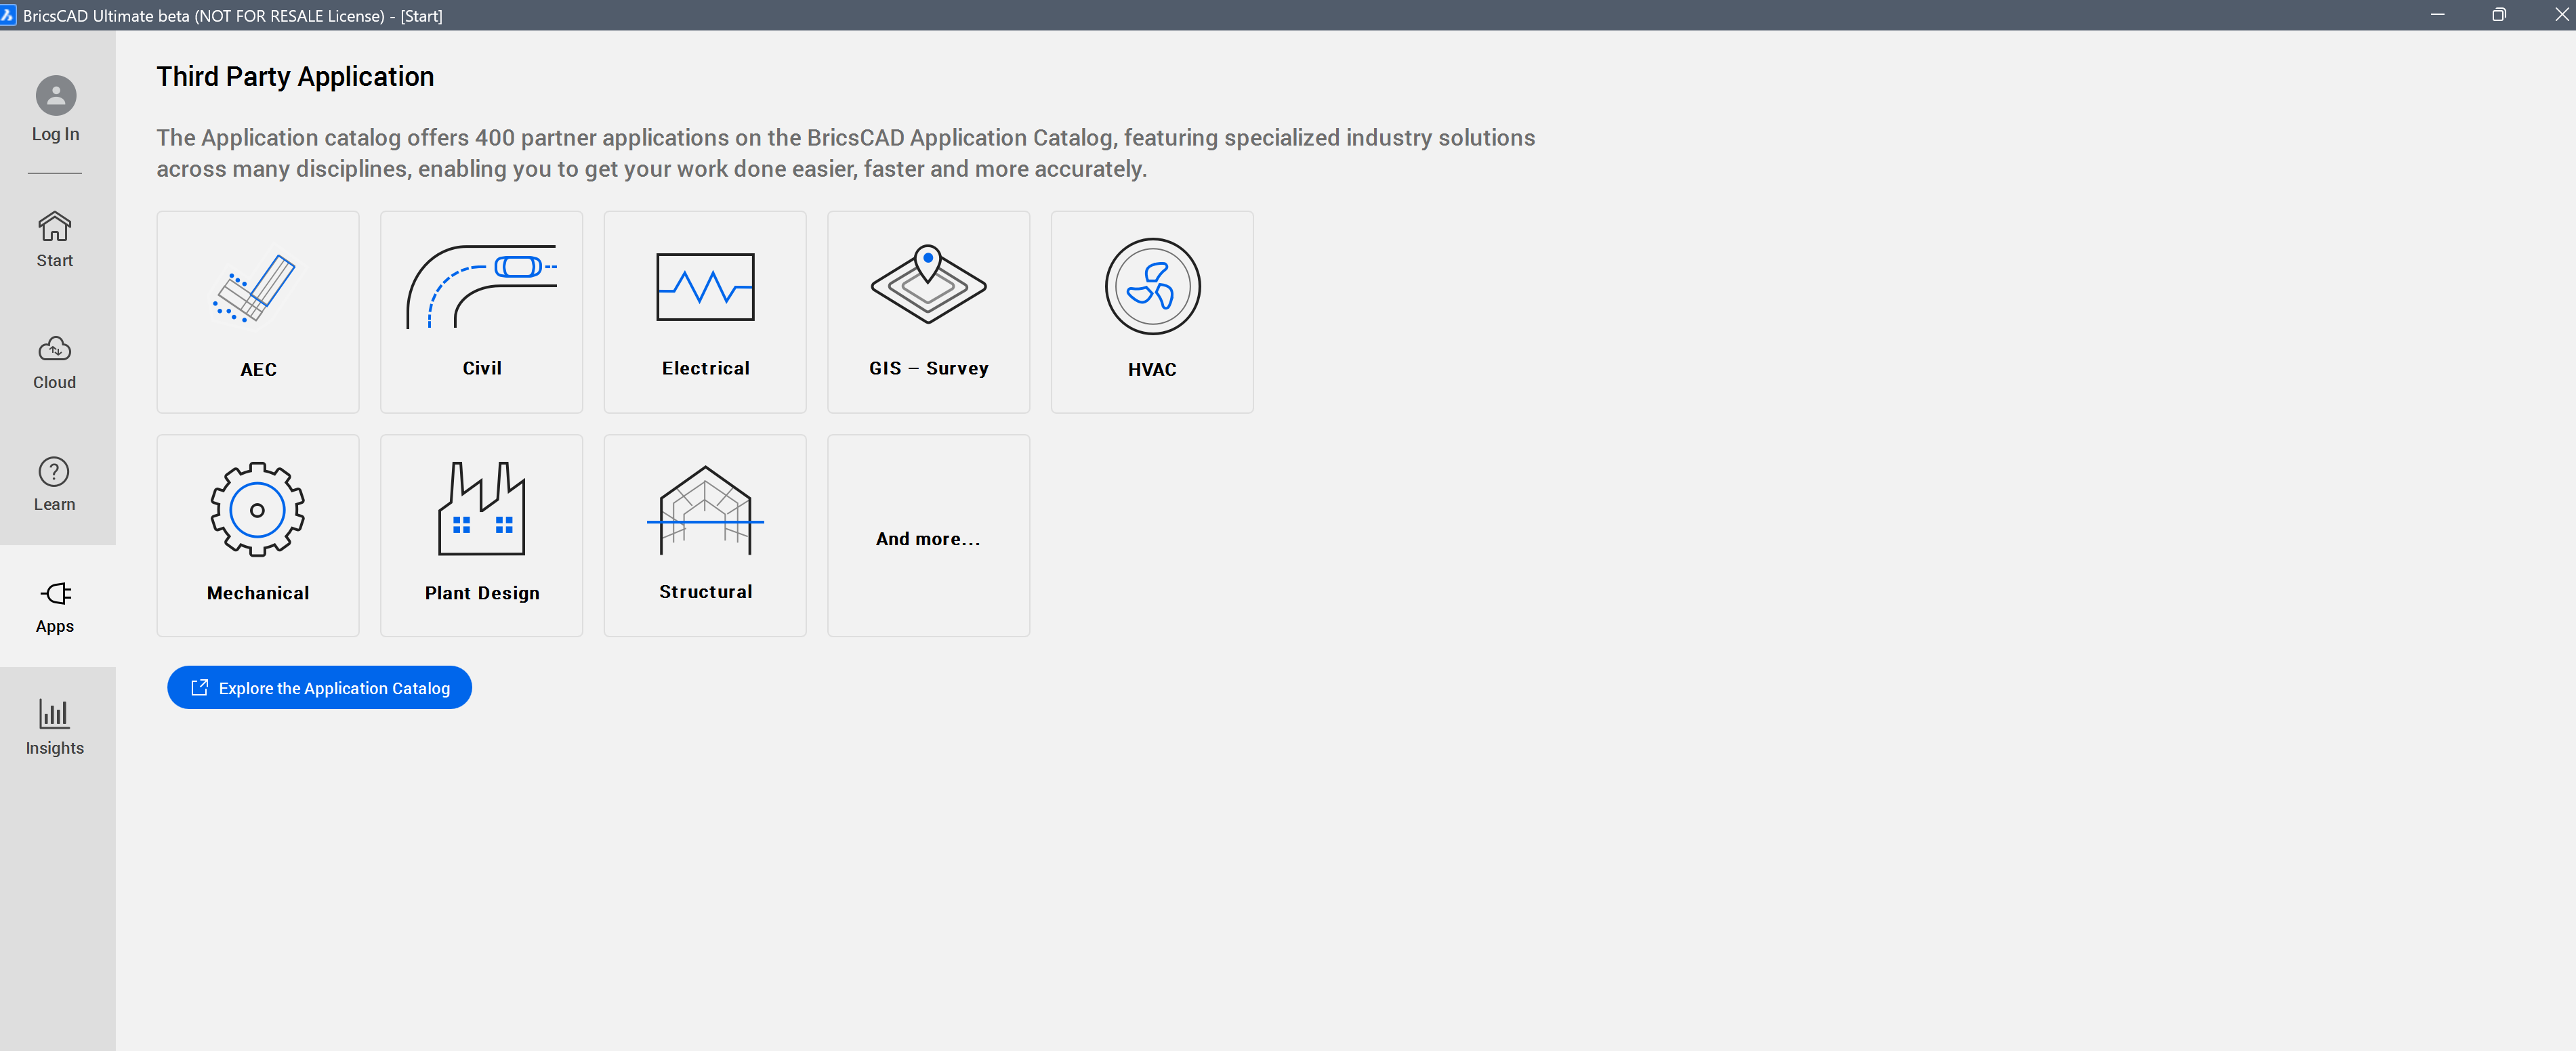This screenshot has height=1051, width=2576.
Task: Choose the Electrical waveform icon
Action: pyautogui.click(x=705, y=288)
